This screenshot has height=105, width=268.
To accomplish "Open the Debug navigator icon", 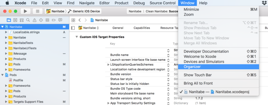I will point(47,20).
